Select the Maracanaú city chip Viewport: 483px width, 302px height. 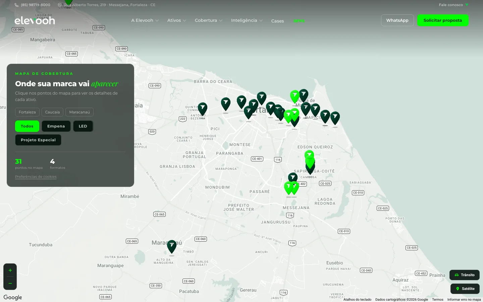79,112
